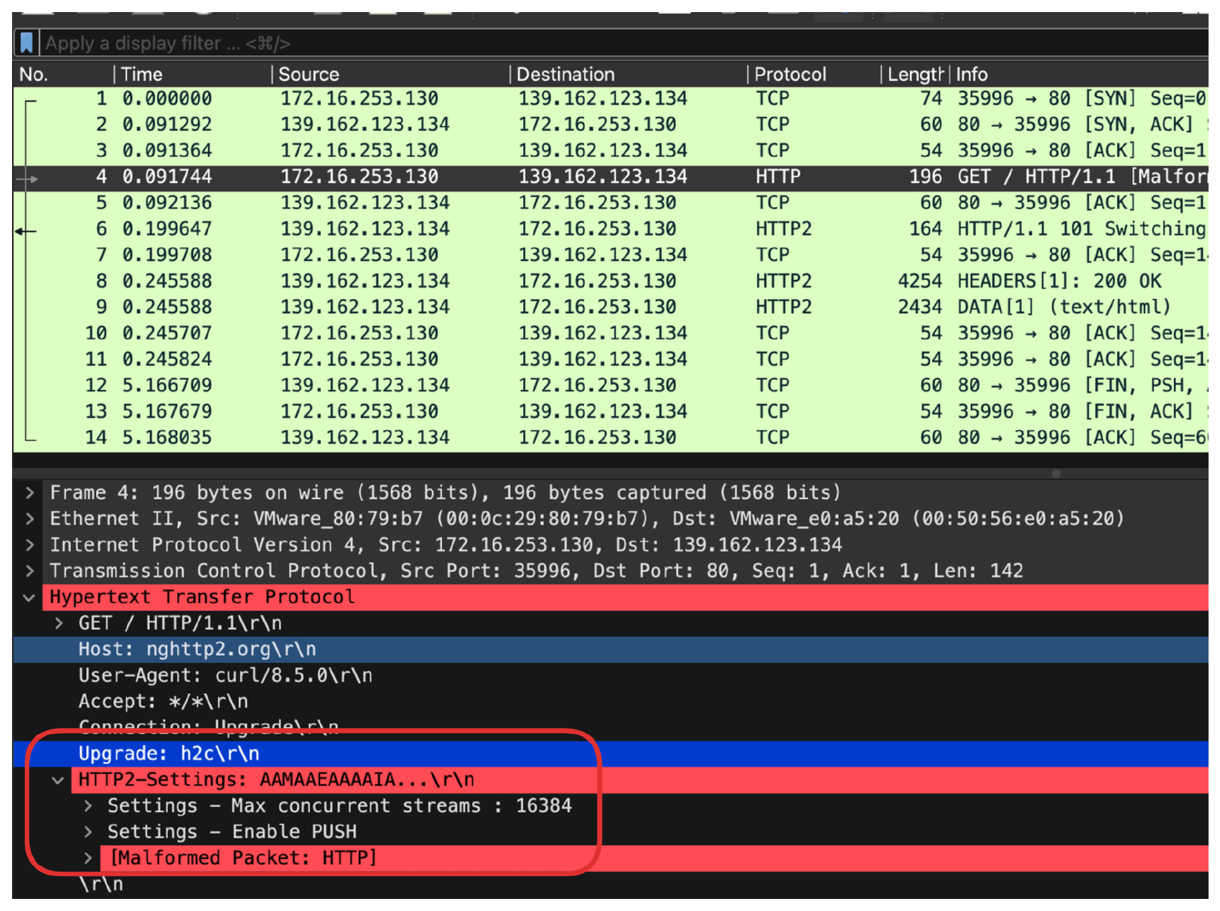Expand Settings Max concurrent streams entry
The height and width of the screenshot is (911, 1220).
tap(88, 806)
